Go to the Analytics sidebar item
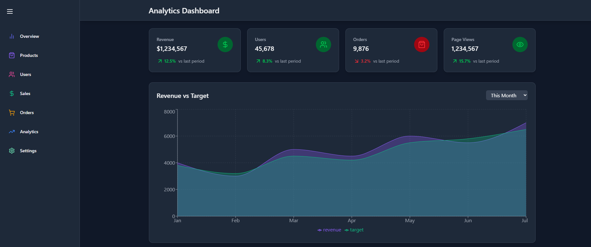 coord(29,132)
